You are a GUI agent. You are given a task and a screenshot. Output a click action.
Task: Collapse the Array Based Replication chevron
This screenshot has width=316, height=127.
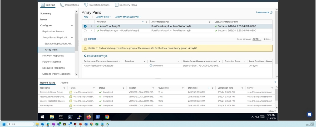pyautogui.click(x=72, y=38)
